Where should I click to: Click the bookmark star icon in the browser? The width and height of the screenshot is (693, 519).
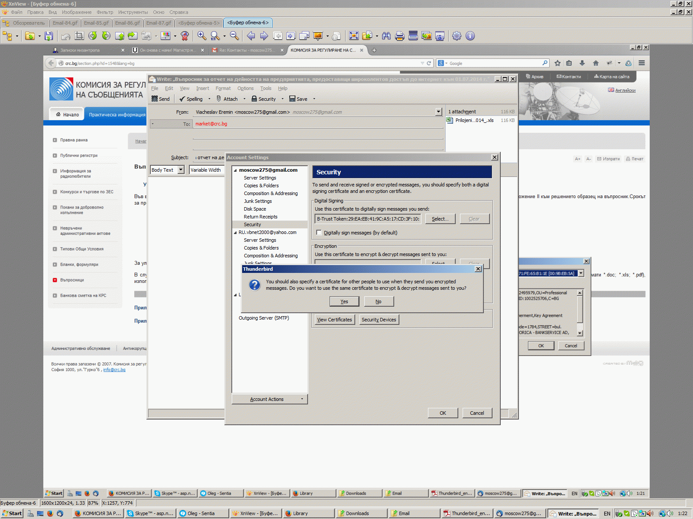tap(557, 63)
